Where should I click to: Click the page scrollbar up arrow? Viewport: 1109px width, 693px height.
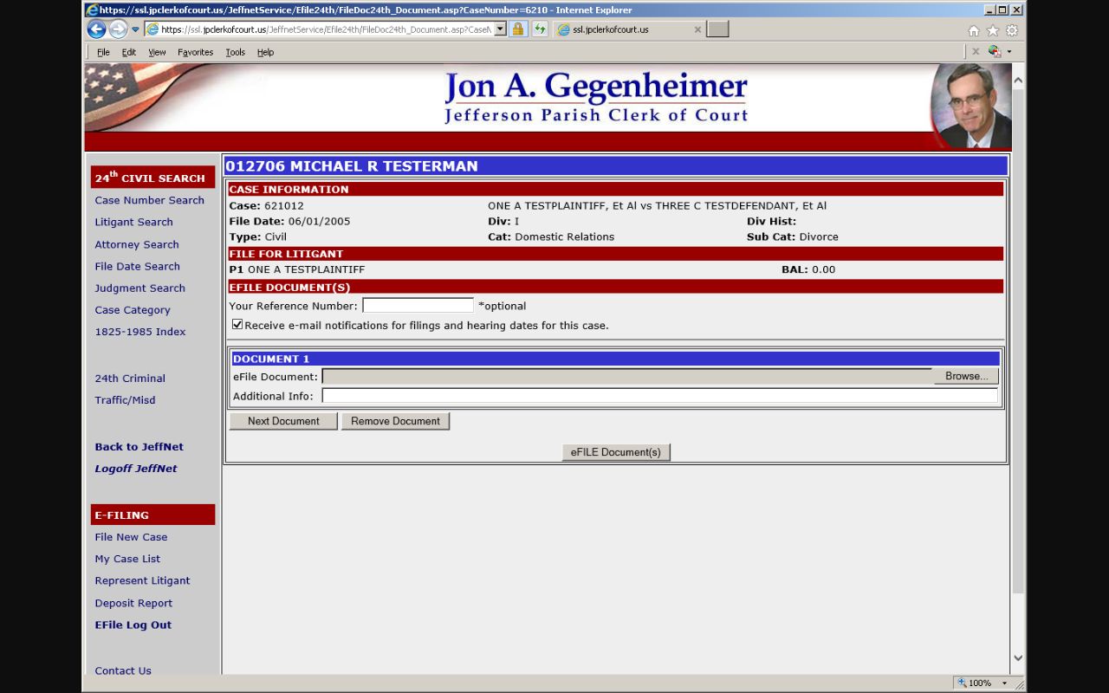pyautogui.click(x=1018, y=80)
